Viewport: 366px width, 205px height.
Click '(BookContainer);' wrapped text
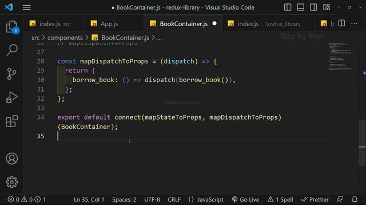pyautogui.click(x=87, y=126)
